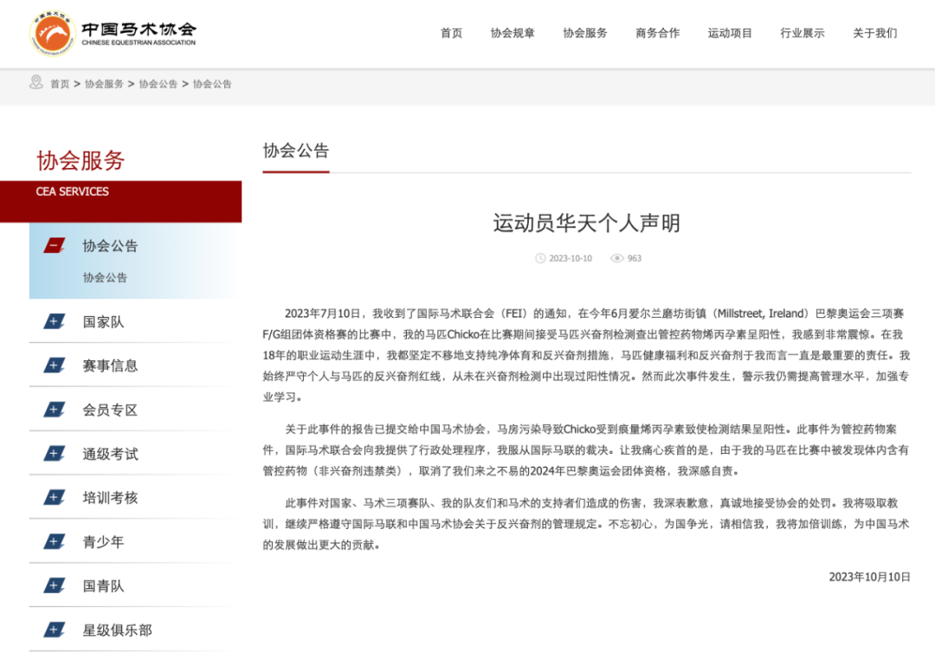Click the Chinese Equestrian Association horse logo
Viewport: 935px width, 659px height.
53,34
